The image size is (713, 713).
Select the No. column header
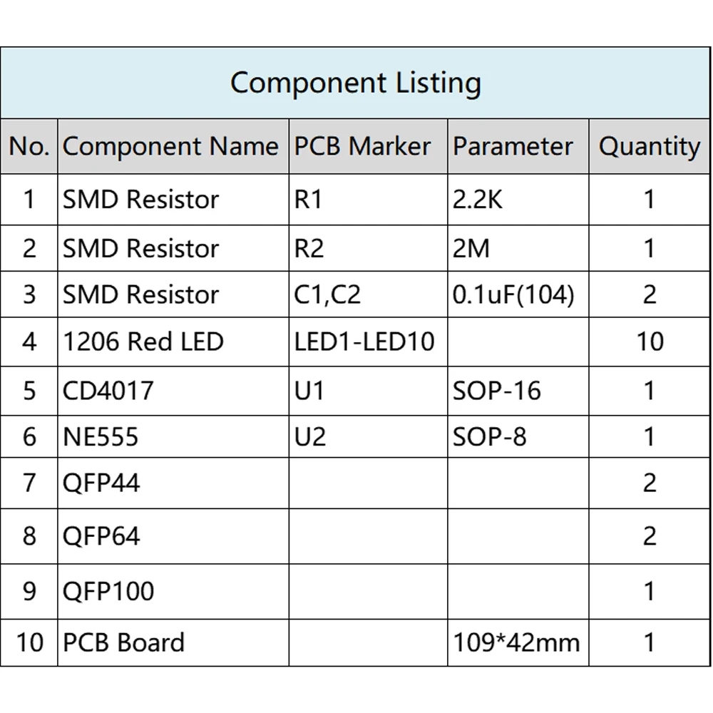click(29, 146)
